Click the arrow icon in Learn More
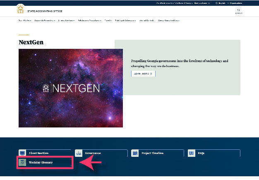 (151, 74)
